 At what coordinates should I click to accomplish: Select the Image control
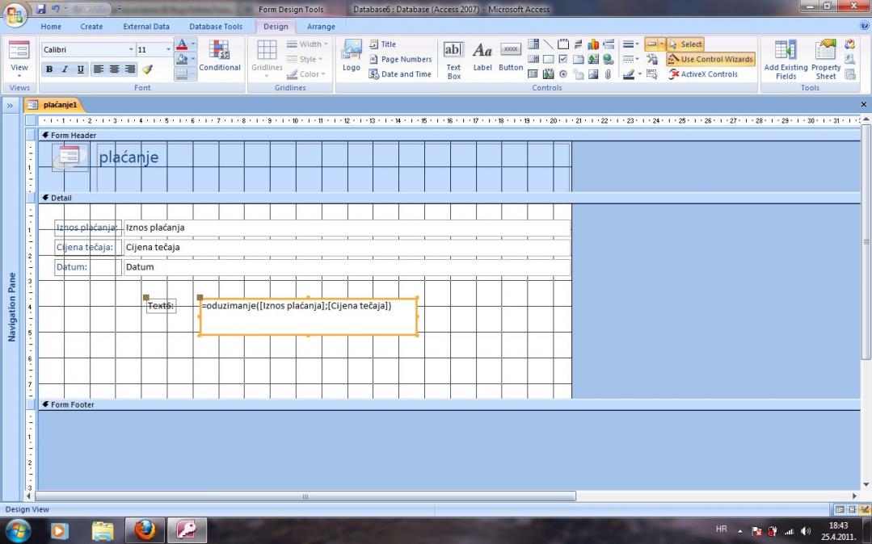click(x=593, y=74)
